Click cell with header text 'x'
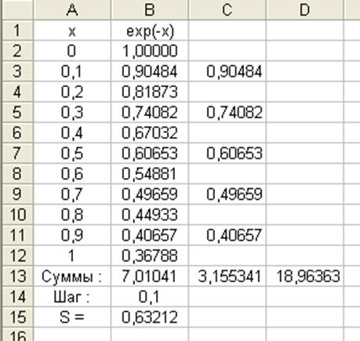 click(72, 31)
